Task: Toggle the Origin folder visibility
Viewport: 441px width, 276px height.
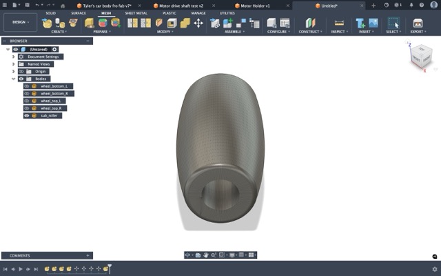Action: tap(21, 72)
